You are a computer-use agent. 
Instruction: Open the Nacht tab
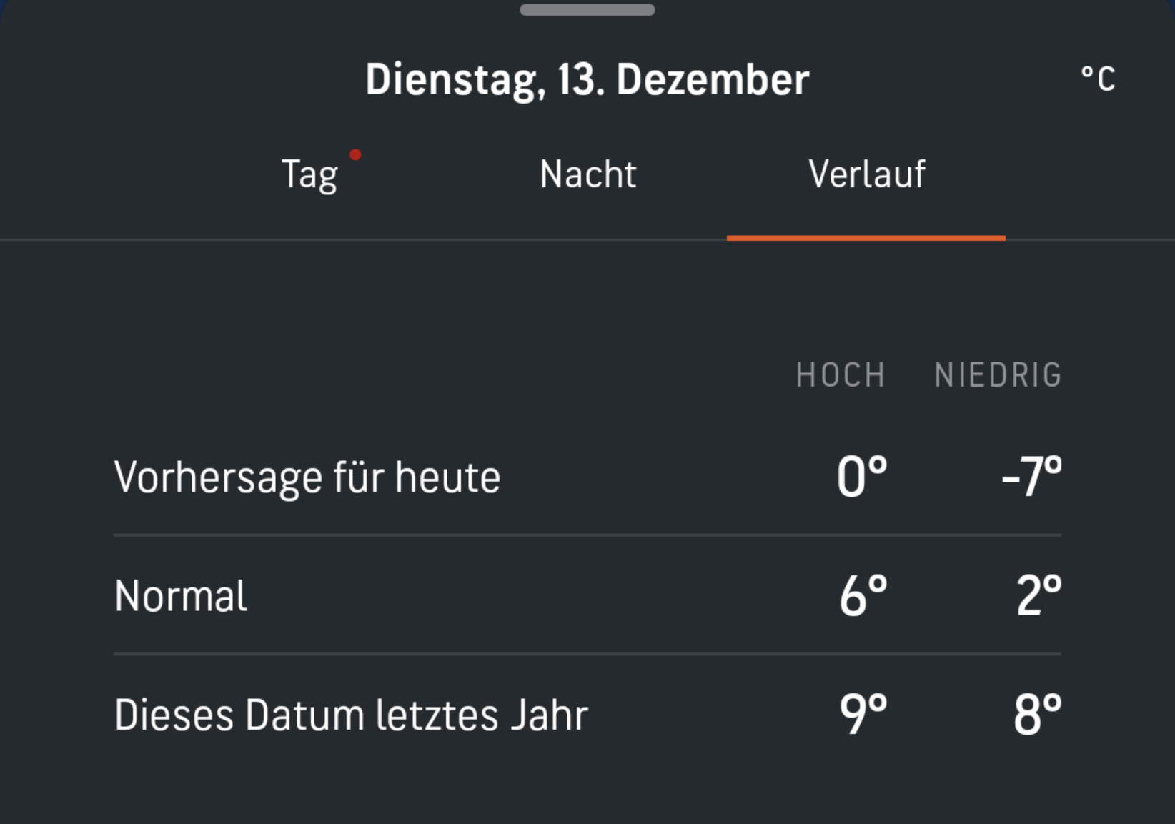(587, 174)
